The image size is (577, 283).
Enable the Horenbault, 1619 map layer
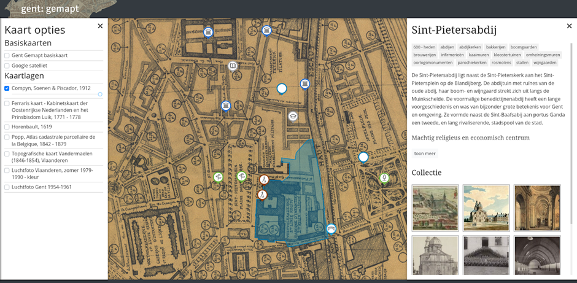pyautogui.click(x=7, y=127)
